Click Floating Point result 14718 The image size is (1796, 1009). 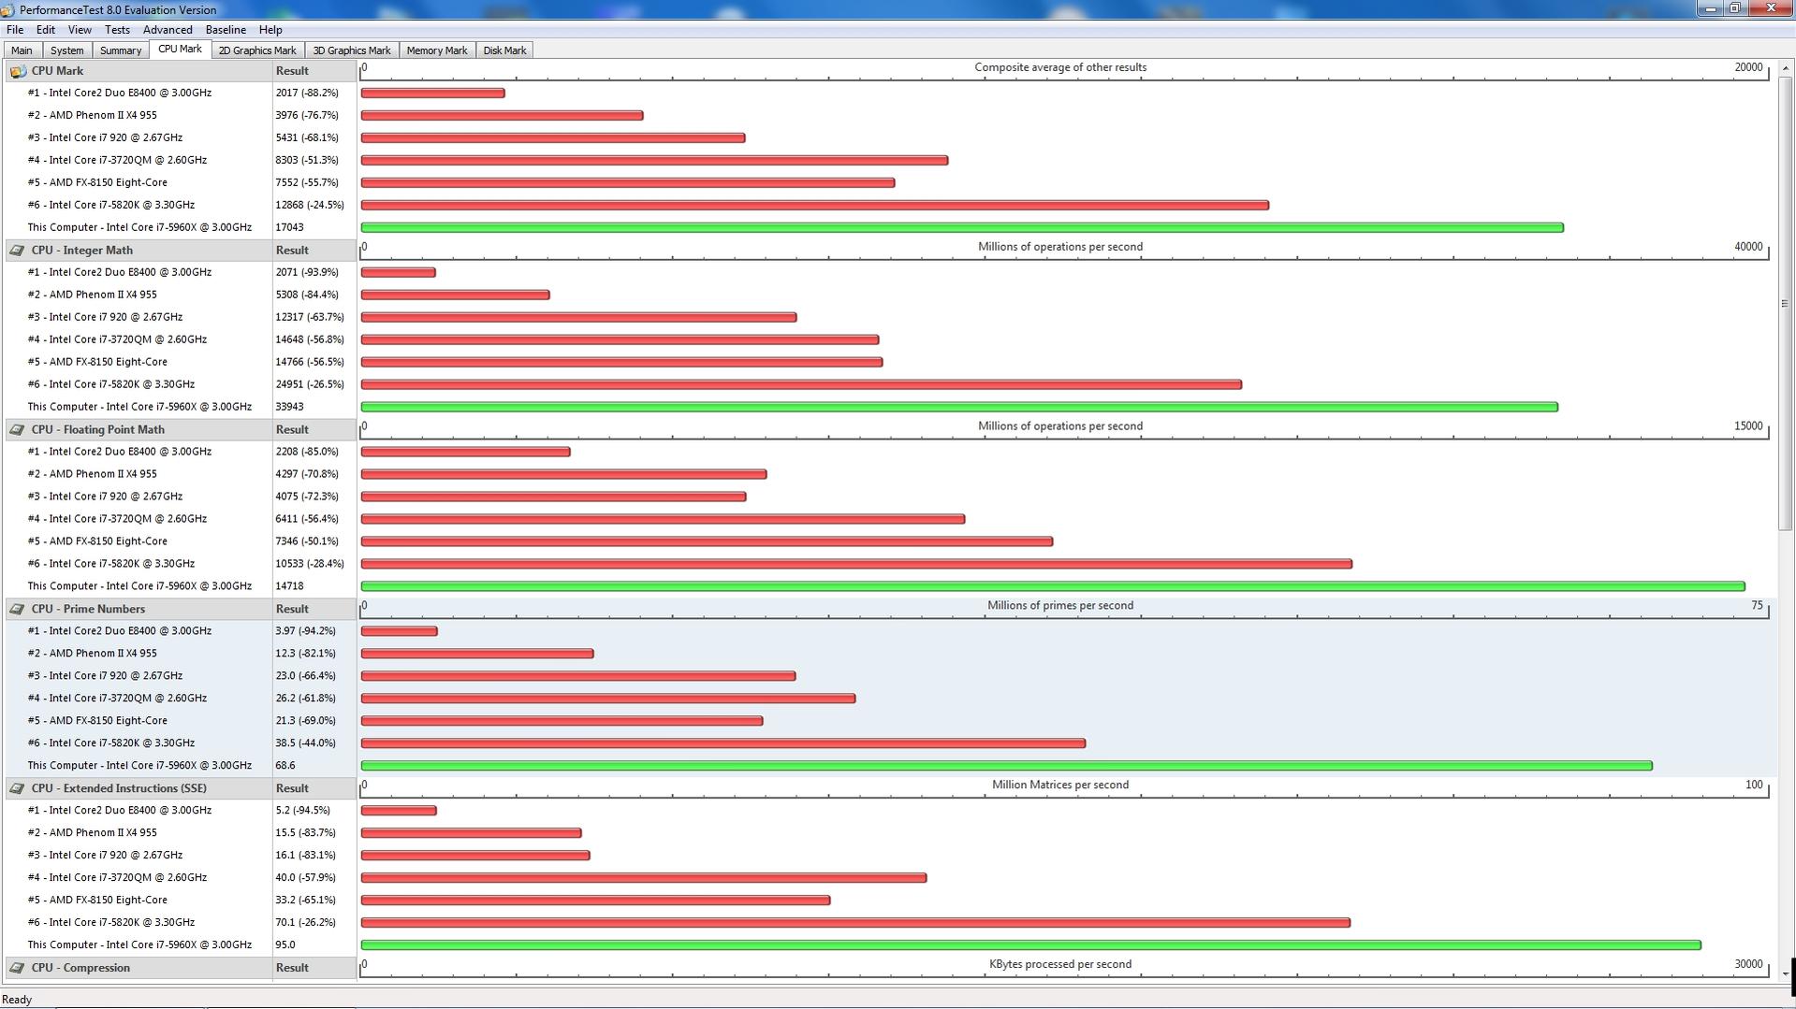point(289,587)
